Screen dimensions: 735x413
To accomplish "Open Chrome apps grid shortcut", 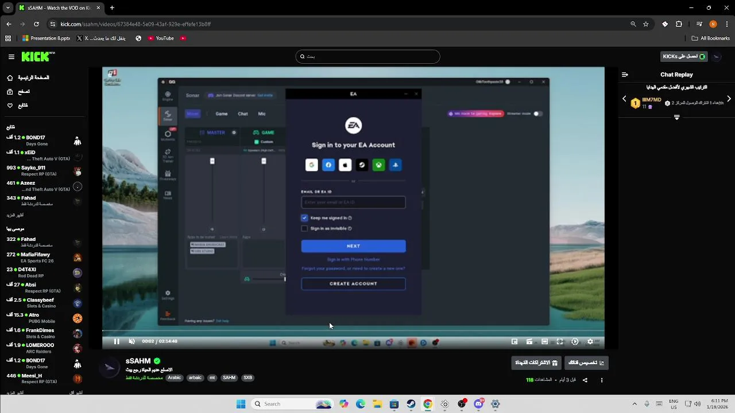I will [x=8, y=38].
